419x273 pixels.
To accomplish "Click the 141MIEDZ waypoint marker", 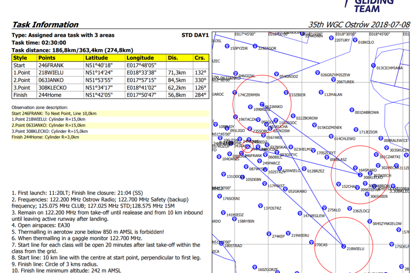I will (223, 213).
